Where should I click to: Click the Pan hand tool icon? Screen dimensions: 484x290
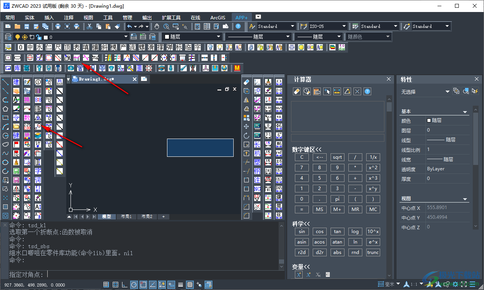click(157, 26)
